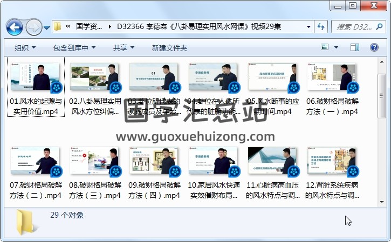Click file name 06.破财格局破解方法（一）.mp4
The height and width of the screenshot is (242, 391).
(x=332, y=106)
